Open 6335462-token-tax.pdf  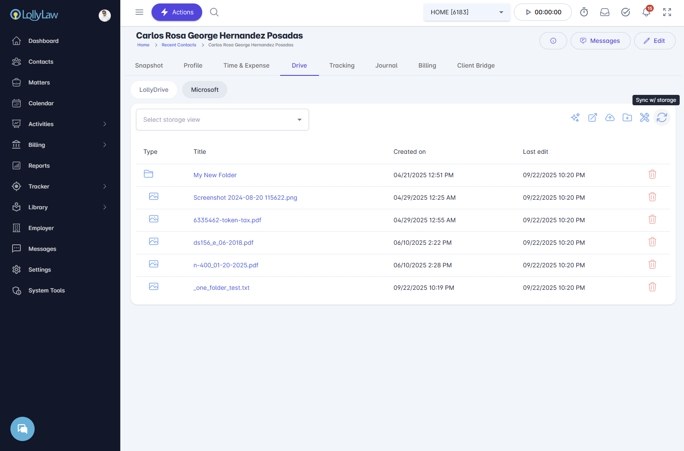(x=227, y=220)
